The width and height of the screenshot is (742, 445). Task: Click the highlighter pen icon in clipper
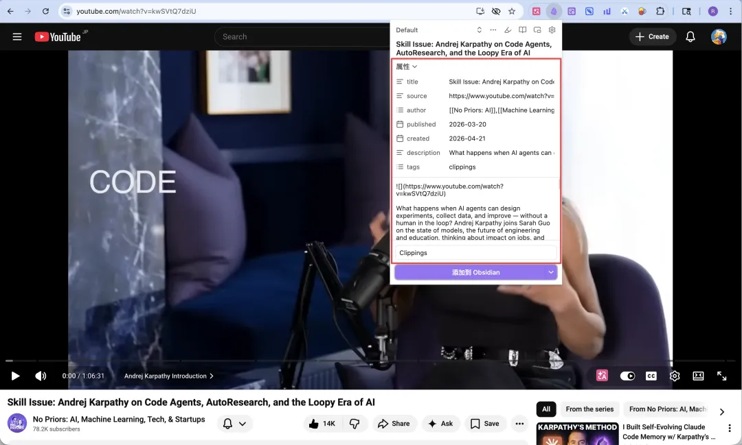click(x=508, y=30)
